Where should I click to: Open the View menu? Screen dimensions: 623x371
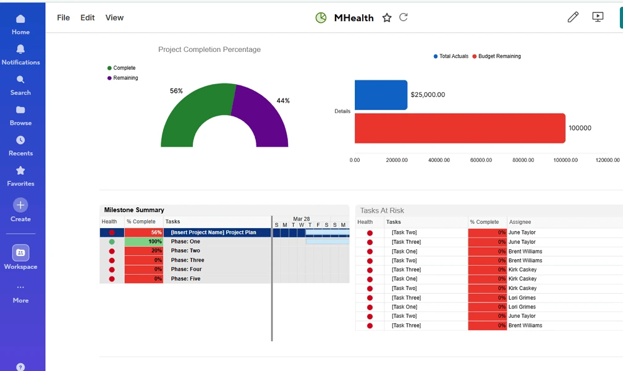(x=114, y=17)
